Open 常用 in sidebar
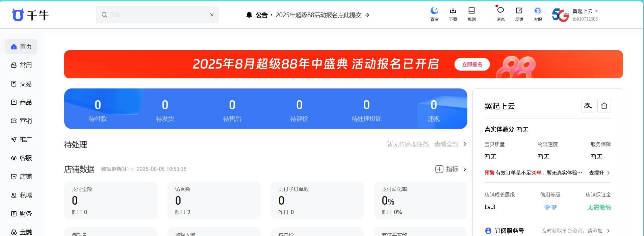The height and width of the screenshot is (236, 644). (x=21, y=65)
